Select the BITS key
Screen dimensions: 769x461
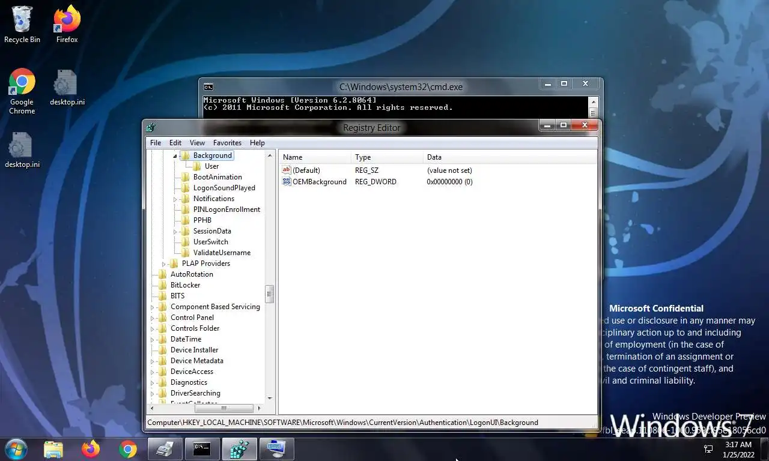pos(177,296)
